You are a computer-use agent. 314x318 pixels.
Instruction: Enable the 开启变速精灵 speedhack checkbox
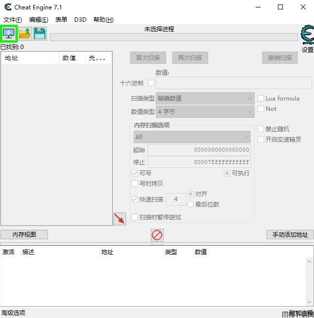(261, 139)
